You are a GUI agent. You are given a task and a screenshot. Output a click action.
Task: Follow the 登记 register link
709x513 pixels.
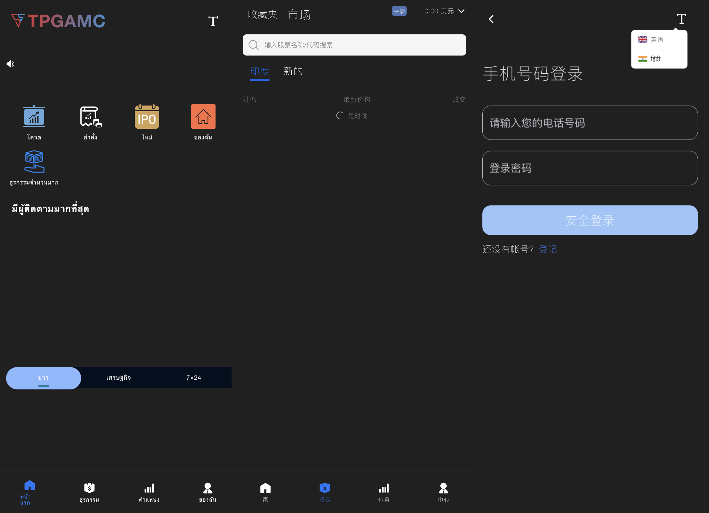pyautogui.click(x=548, y=249)
